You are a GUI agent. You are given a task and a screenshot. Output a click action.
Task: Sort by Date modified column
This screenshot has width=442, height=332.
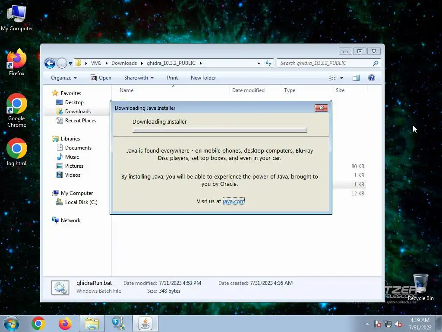[x=248, y=90]
